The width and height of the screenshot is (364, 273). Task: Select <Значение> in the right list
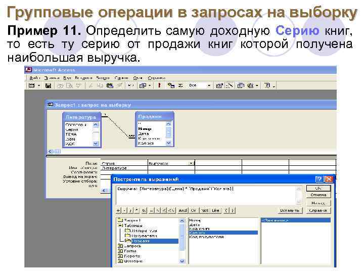pos(296,220)
